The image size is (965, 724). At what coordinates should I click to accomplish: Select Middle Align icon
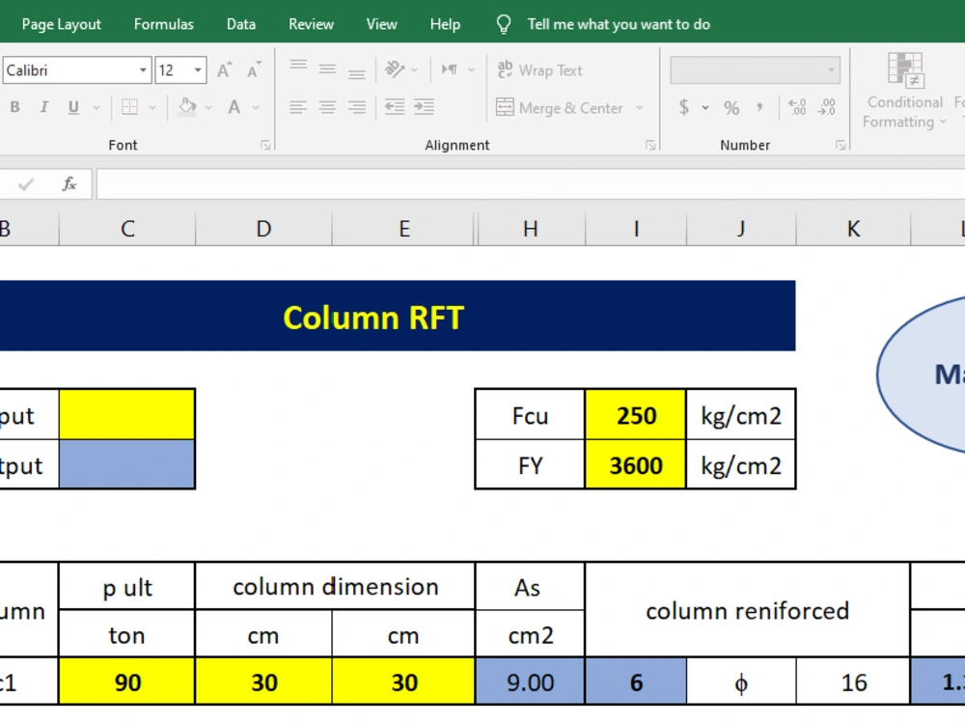click(327, 69)
